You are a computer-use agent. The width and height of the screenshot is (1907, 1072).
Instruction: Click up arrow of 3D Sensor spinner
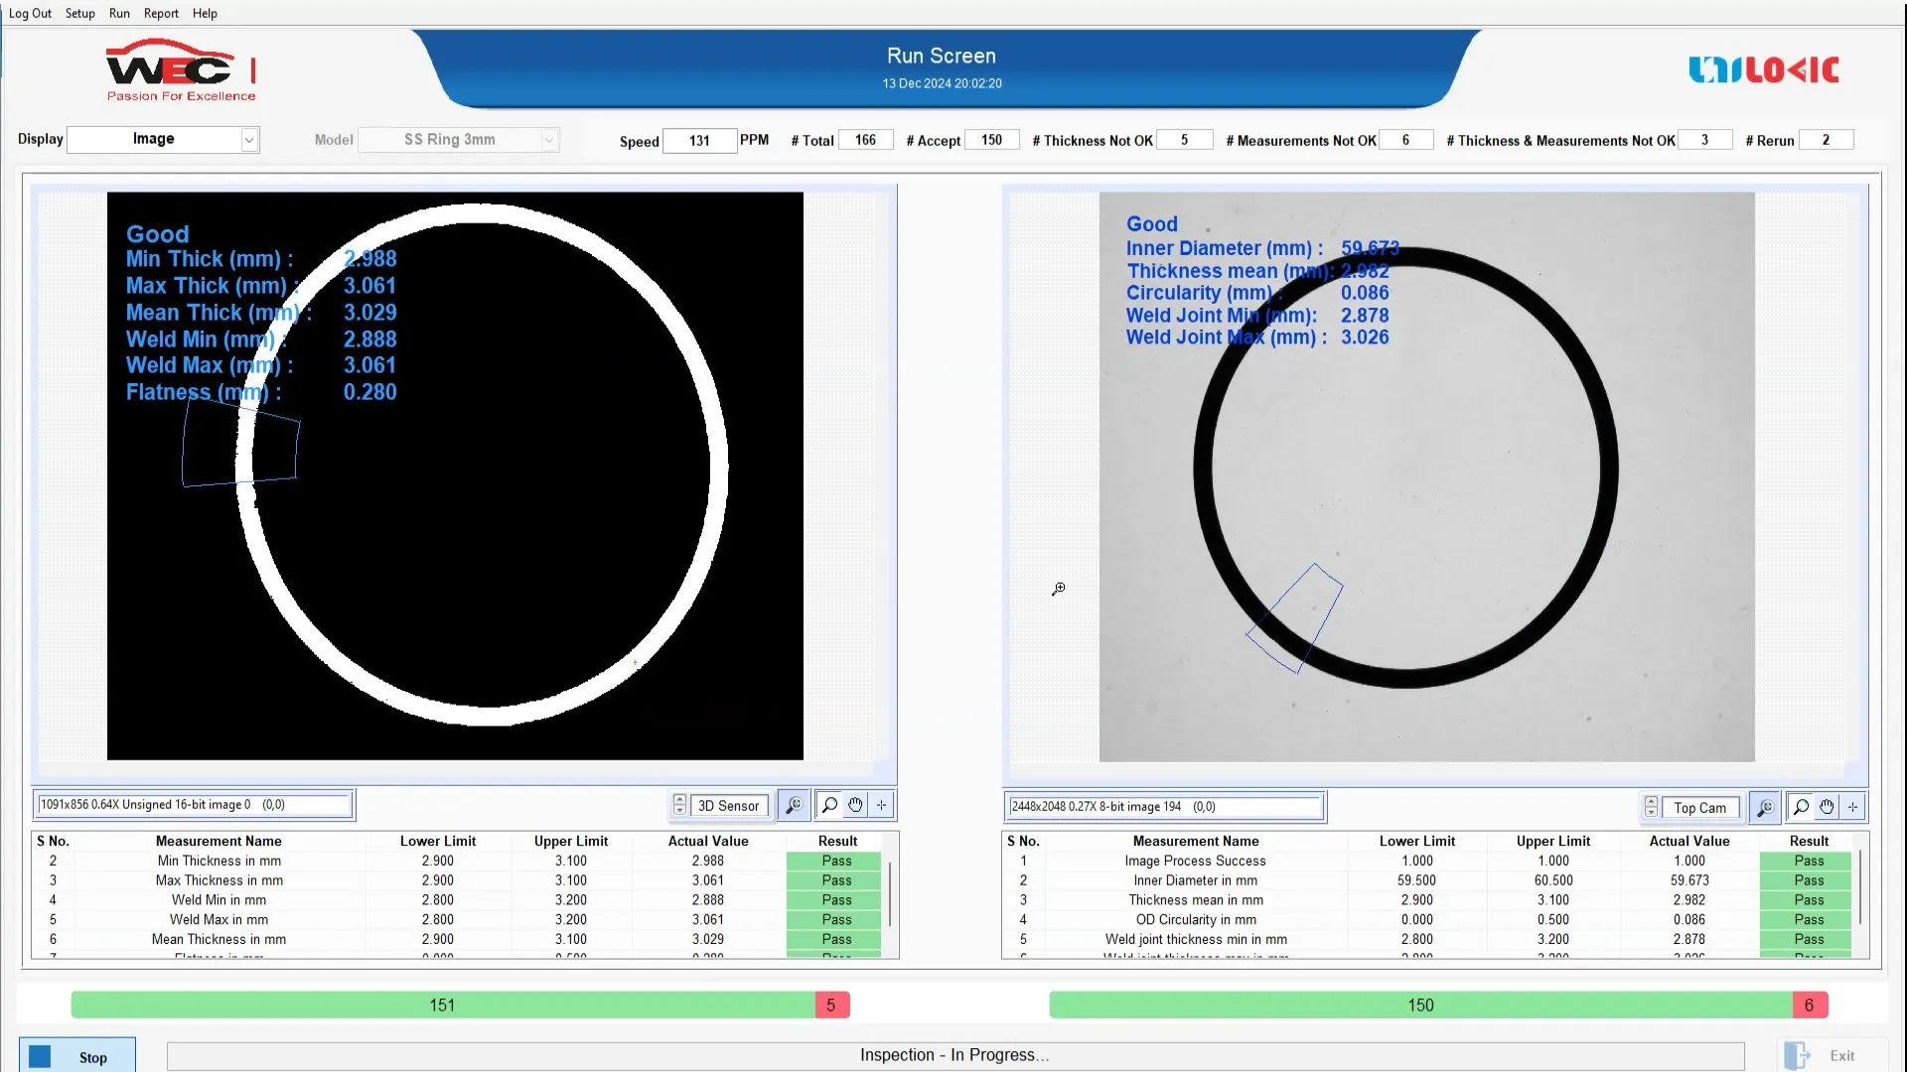679,800
